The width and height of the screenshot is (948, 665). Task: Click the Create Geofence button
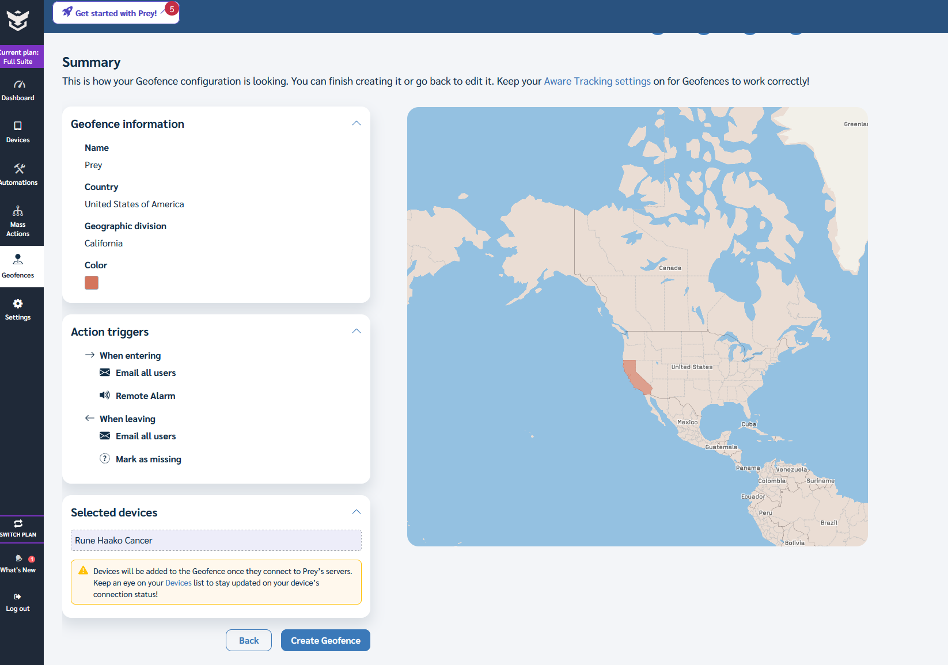325,640
